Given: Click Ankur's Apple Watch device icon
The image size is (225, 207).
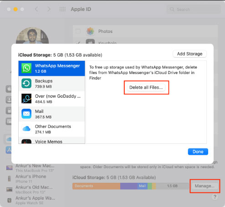Looking at the screenshot, I should pos(9,200).
